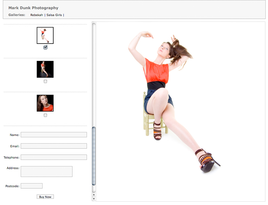
Task: Open the Salsa Girls gallery link
Action: [x=54, y=15]
